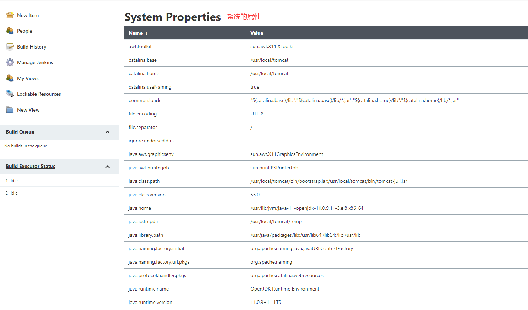Select the java.awt.printerjob property name
This screenshot has height=310, width=528.
[149, 168]
